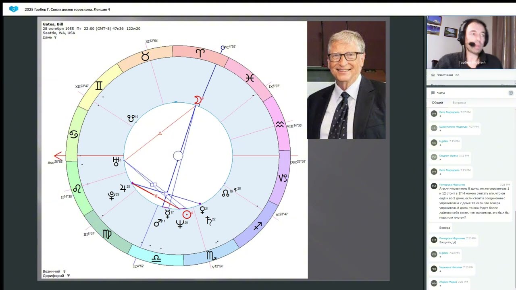The image size is (516, 290).
Task: Open the Участники 22 participants panel
Action: [470, 75]
